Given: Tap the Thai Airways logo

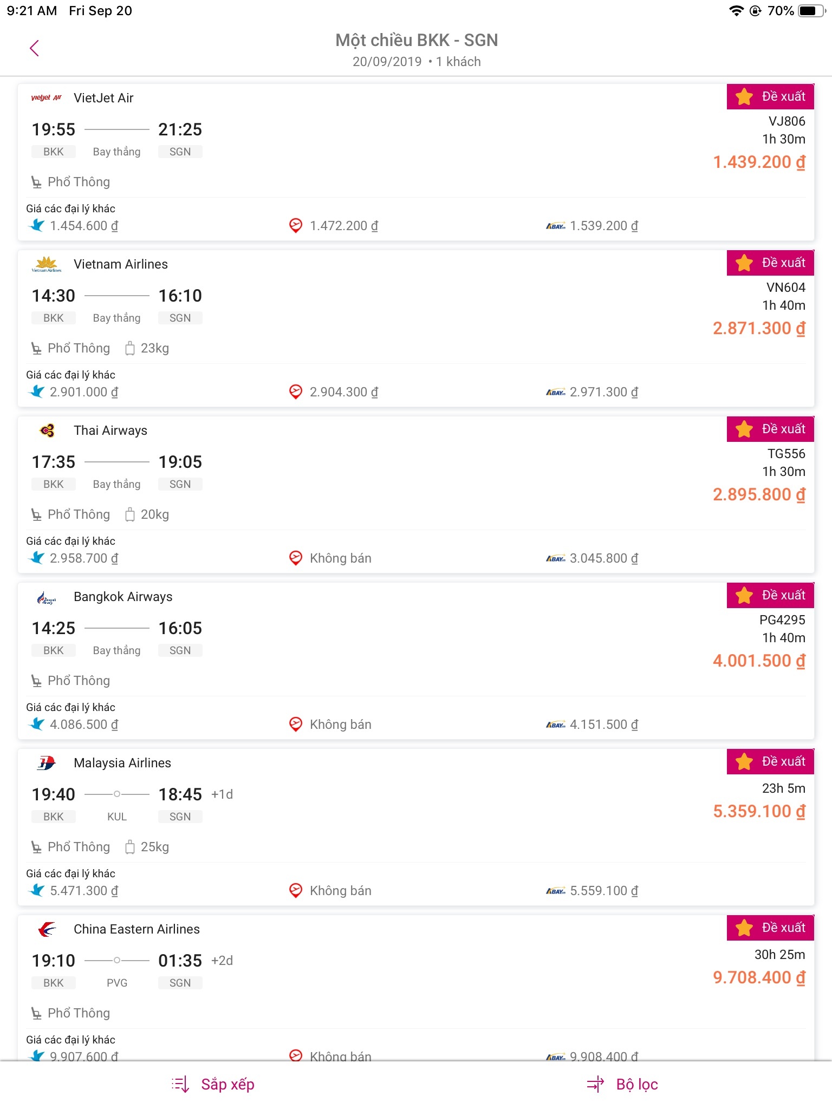Looking at the screenshot, I should click(x=47, y=430).
